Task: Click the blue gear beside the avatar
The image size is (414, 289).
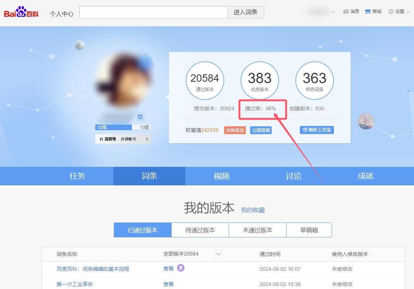Action: point(140,117)
